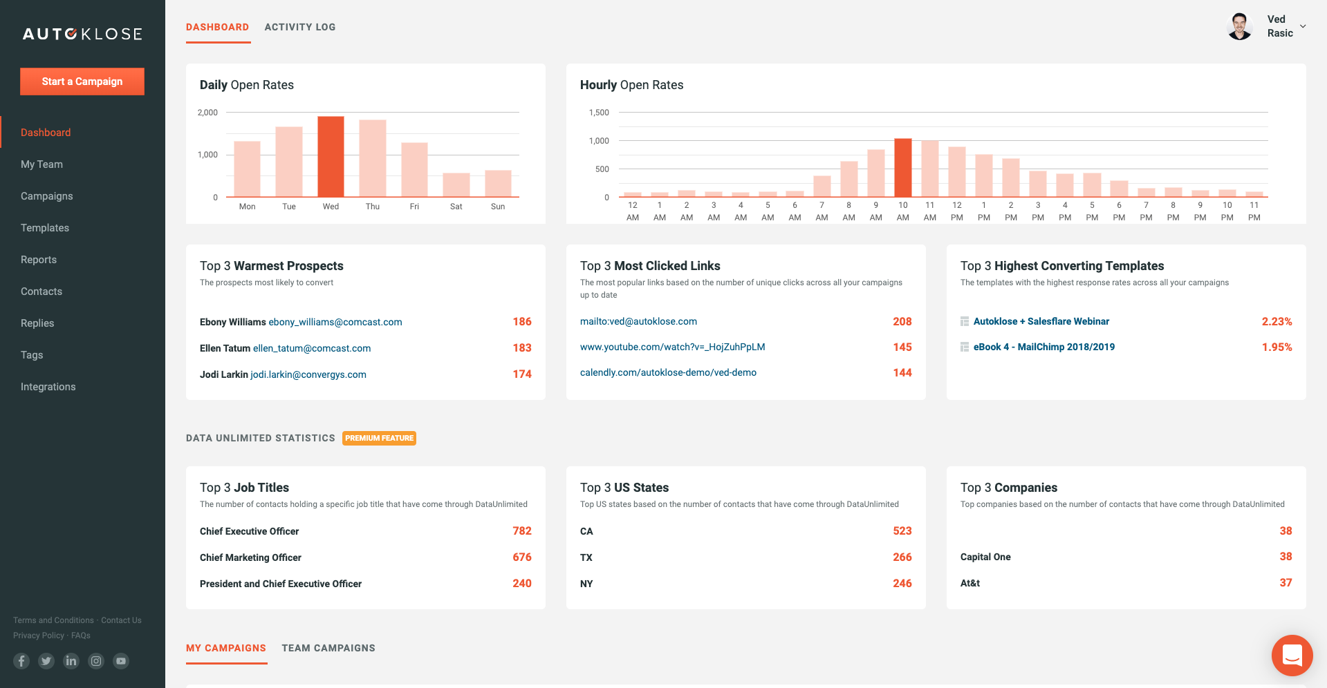
Task: Click Ved Rasic profile avatar
Action: point(1240,27)
